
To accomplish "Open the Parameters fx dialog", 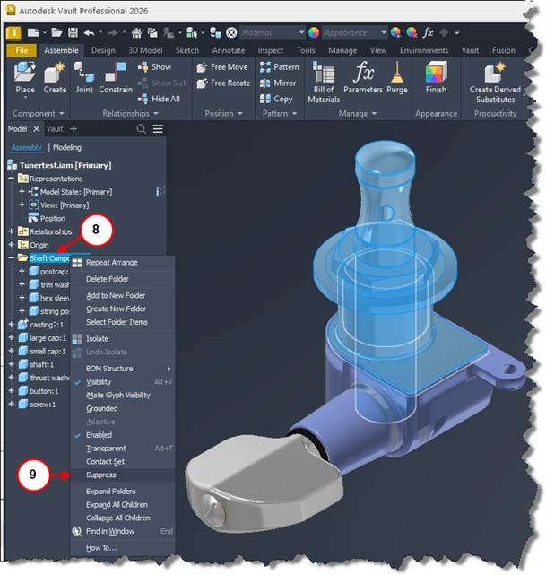I will [363, 77].
